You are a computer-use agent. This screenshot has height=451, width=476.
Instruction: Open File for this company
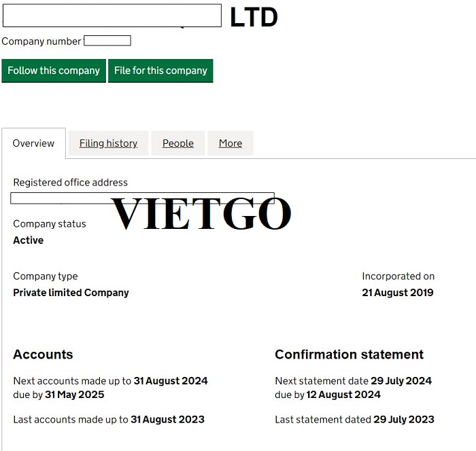click(x=160, y=71)
